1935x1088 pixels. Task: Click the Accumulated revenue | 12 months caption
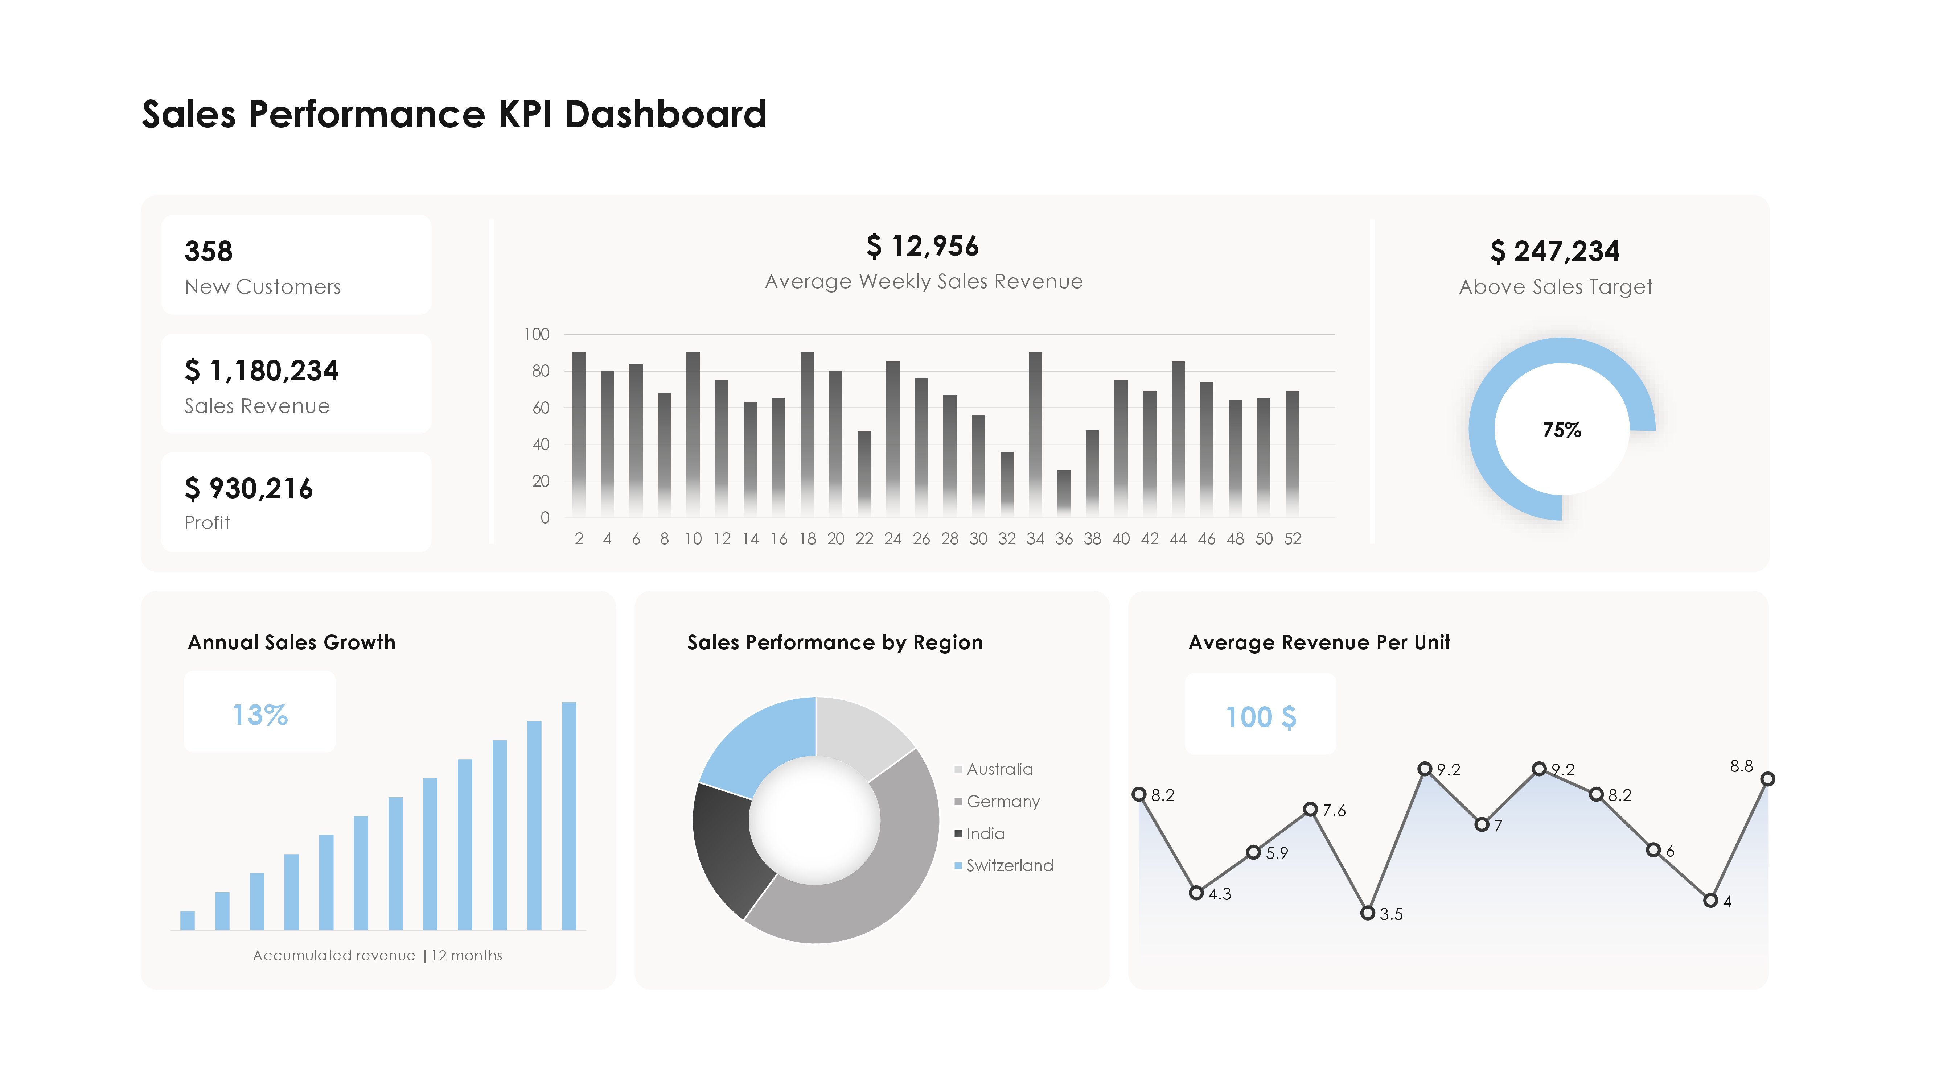coord(377,955)
